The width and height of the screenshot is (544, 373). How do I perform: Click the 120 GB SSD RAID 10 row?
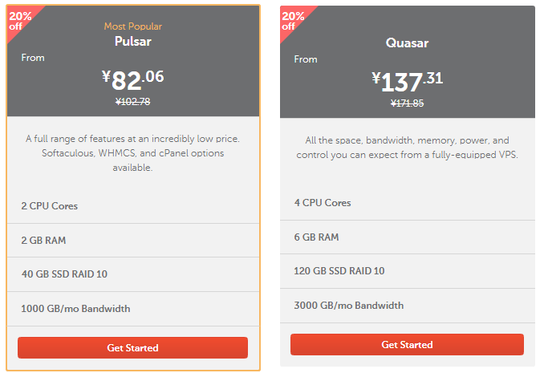408,270
